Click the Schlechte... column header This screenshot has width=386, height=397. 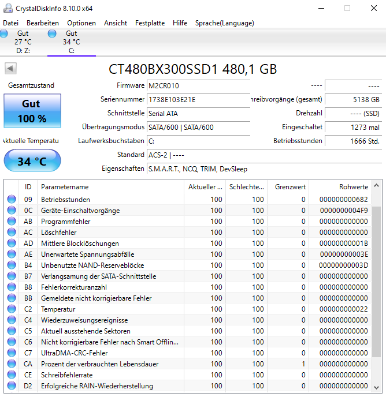(x=247, y=187)
